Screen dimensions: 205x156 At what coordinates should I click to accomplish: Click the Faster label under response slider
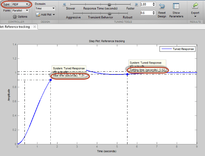130,8
